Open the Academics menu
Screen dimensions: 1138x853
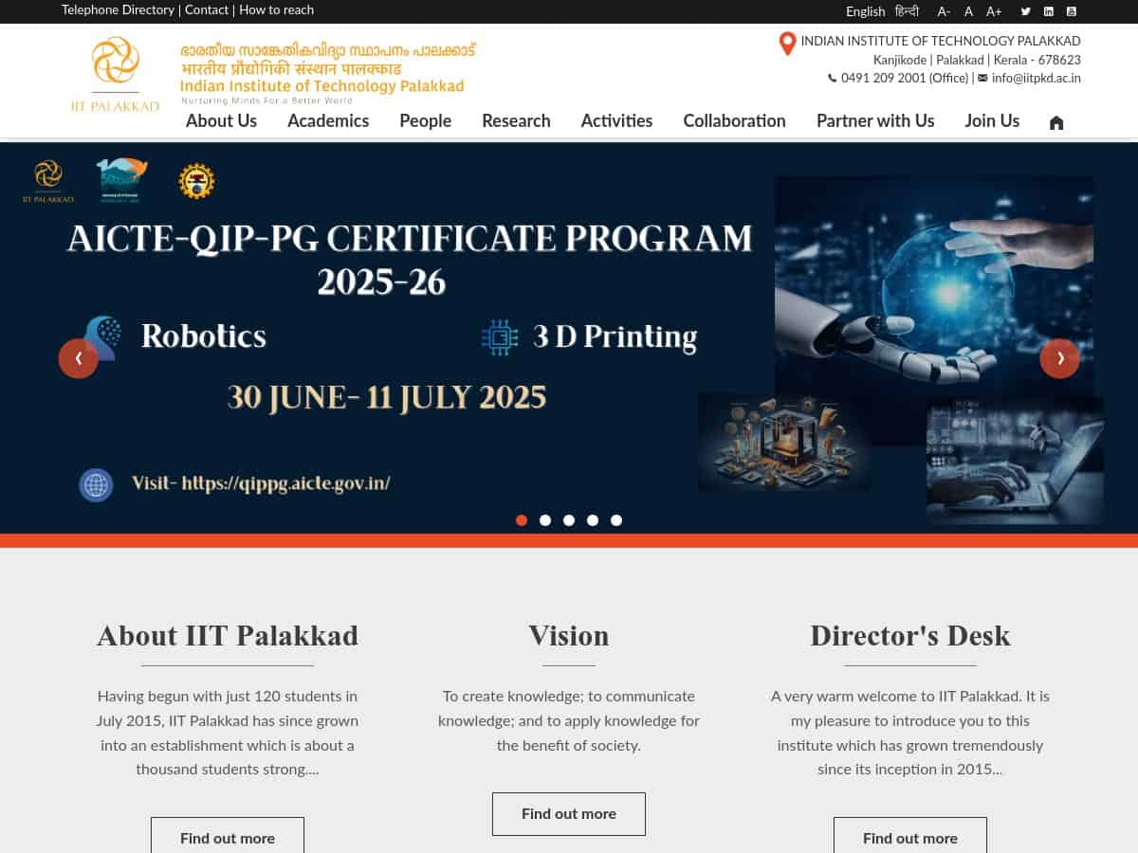328,120
